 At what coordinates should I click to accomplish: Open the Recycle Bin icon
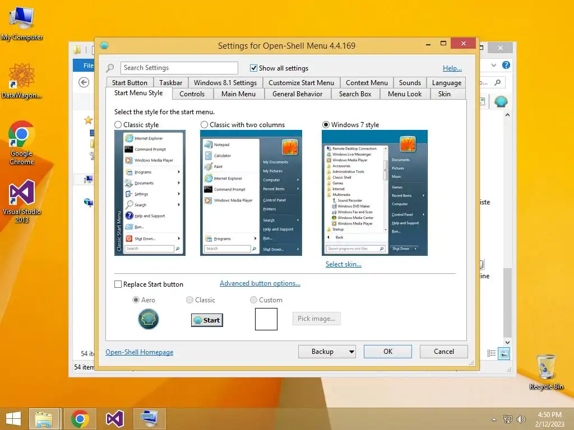click(x=546, y=372)
